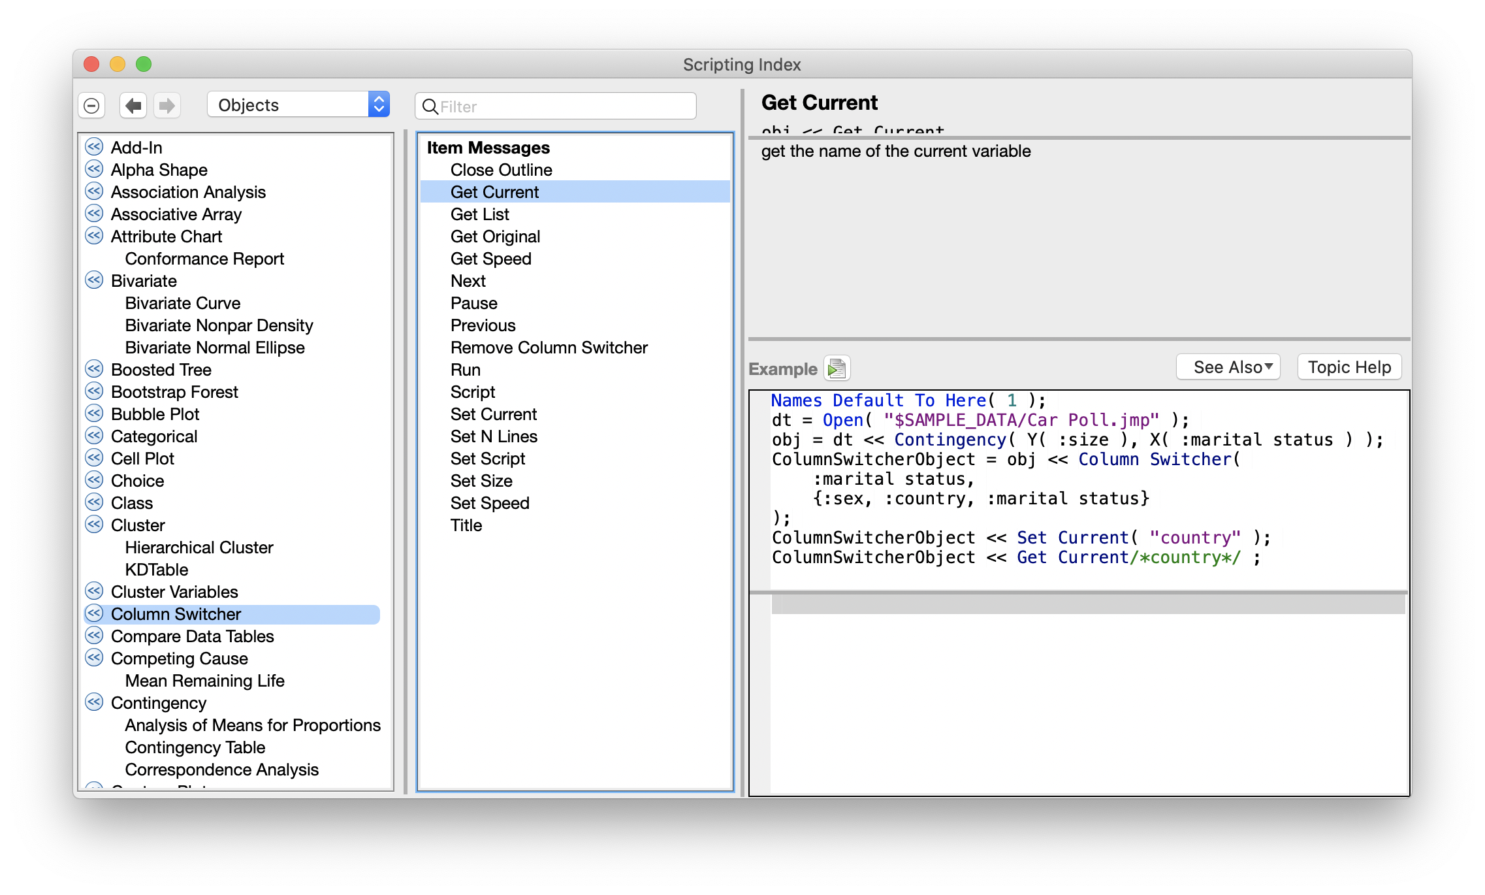
Task: Click the Topic Help button
Action: 1349,366
